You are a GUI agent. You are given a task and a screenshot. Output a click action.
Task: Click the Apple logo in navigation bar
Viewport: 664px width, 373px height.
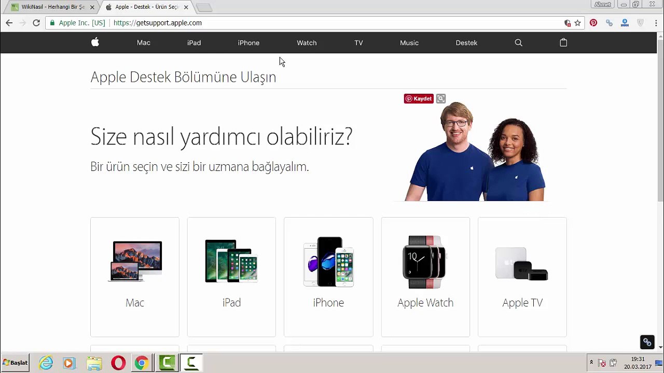[95, 42]
